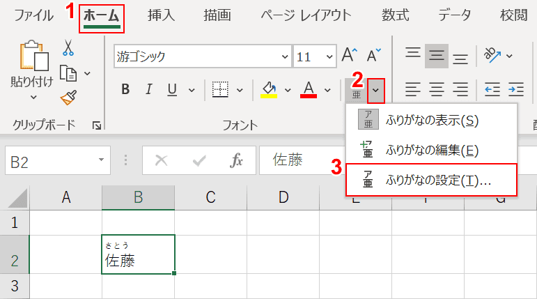Apply red font color A
The image size is (537, 299).
[309, 90]
